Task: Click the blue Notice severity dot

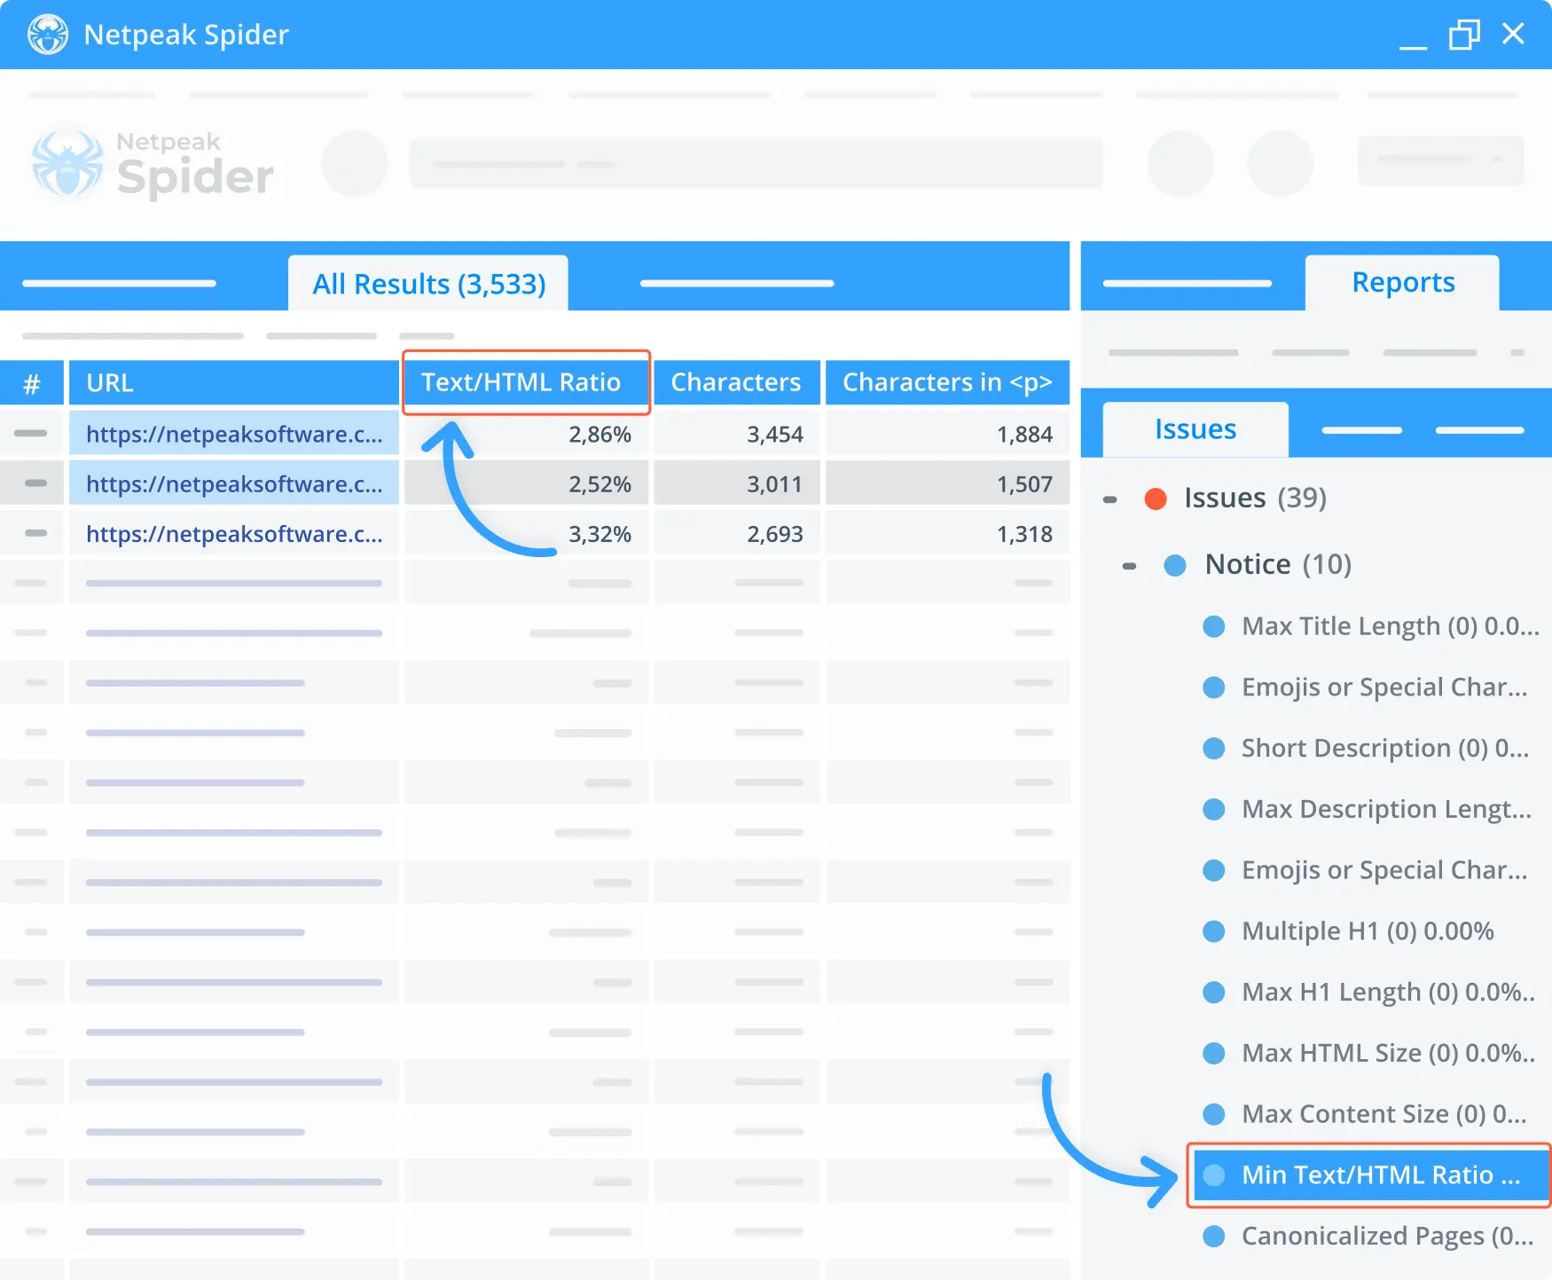Action: click(1175, 565)
